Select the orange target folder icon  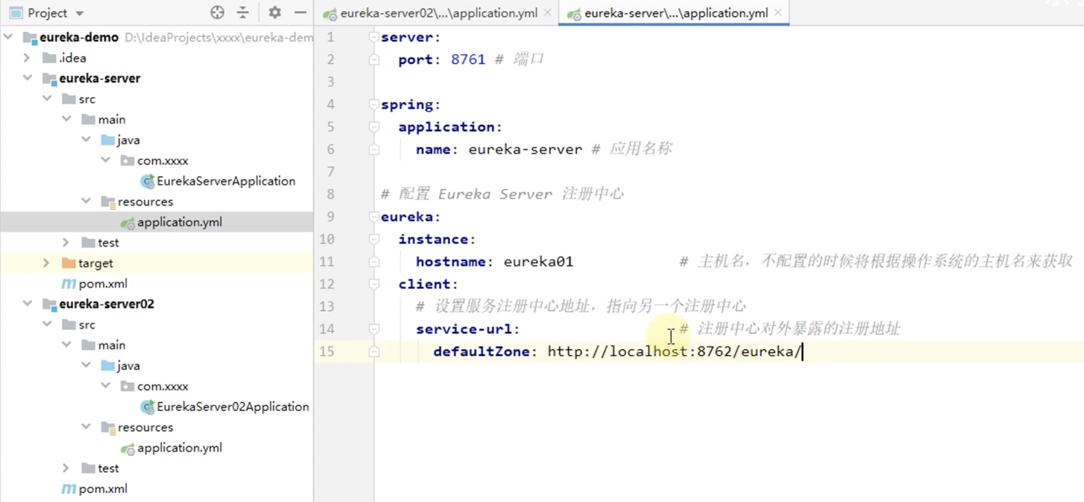pos(69,263)
